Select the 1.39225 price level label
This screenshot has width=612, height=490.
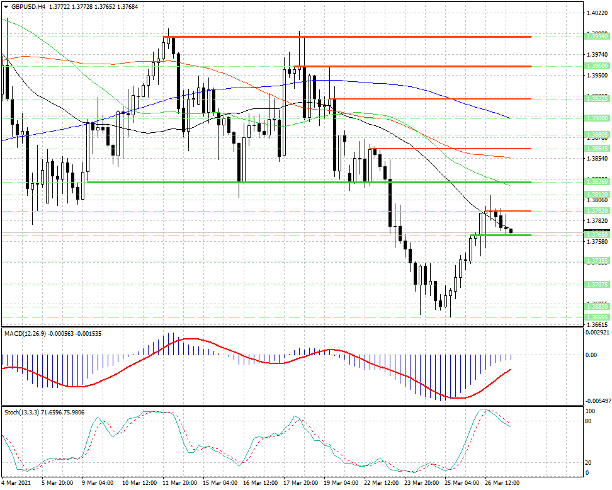597,99
